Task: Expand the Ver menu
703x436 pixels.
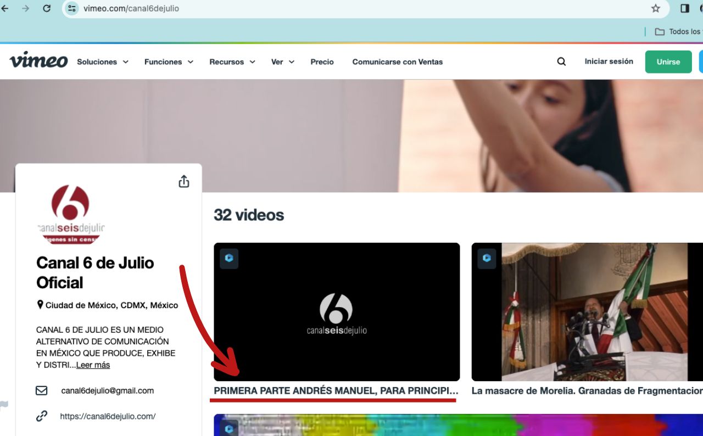Action: tap(283, 62)
